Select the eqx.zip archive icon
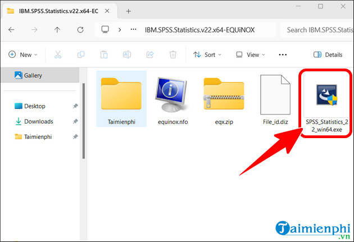 point(224,93)
